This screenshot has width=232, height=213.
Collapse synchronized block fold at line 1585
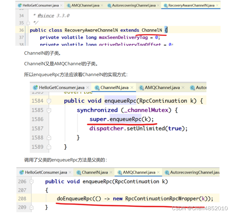49,110
